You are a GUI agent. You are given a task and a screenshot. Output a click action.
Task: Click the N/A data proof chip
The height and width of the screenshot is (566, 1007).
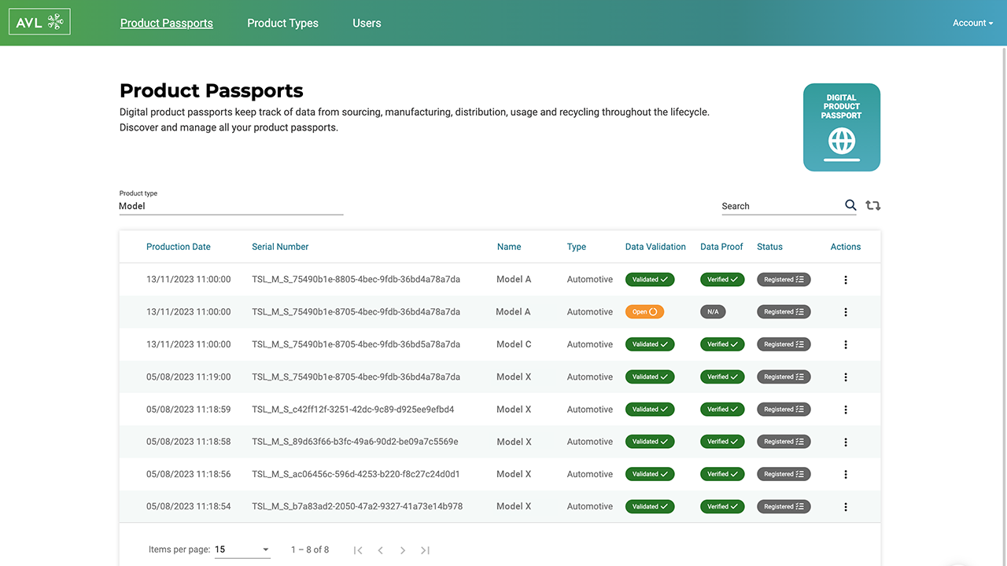[713, 311]
